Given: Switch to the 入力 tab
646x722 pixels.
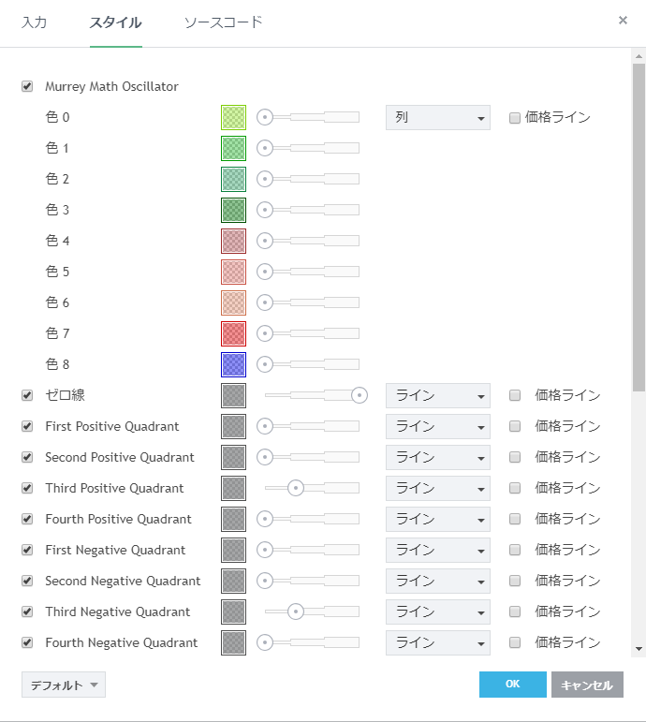Looking at the screenshot, I should pyautogui.click(x=35, y=22).
